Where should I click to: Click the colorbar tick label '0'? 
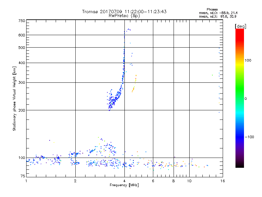(245, 99)
